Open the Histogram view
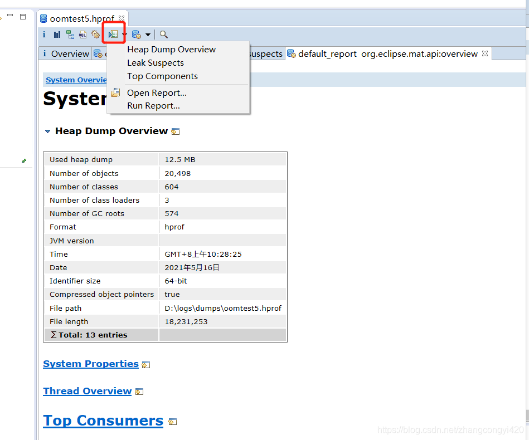 coord(57,35)
